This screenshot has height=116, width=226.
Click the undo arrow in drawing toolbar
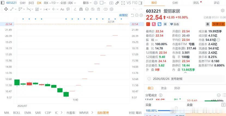(134, 9)
